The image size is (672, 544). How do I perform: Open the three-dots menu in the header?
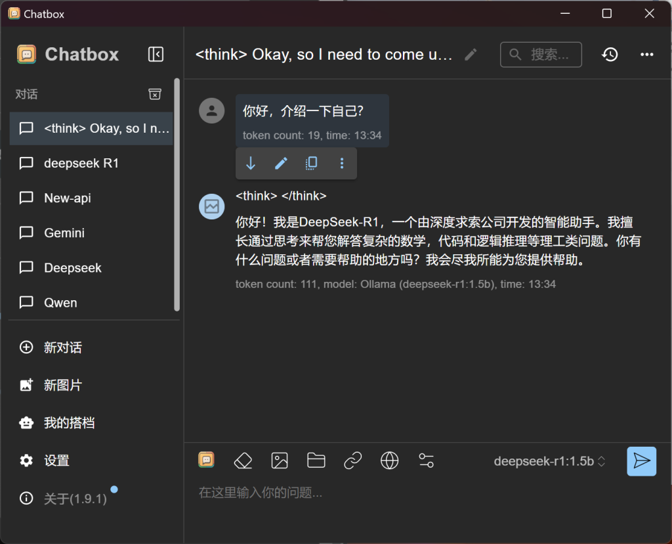click(646, 55)
